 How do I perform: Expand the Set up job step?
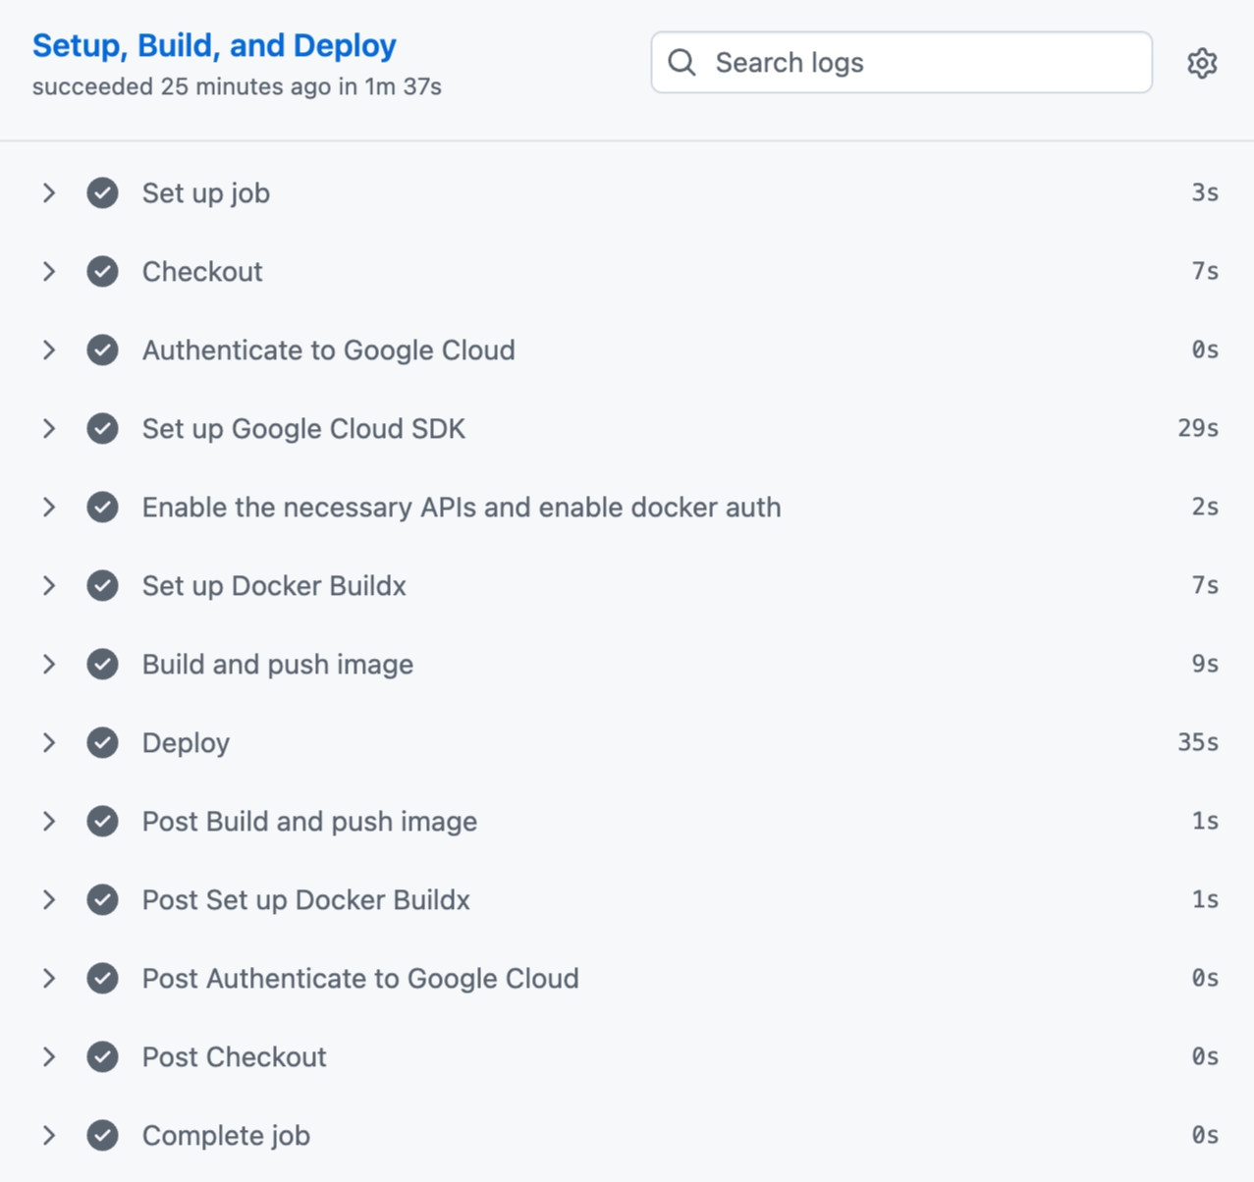click(49, 193)
